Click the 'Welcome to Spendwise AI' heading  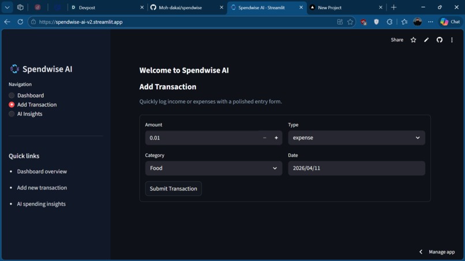click(x=184, y=70)
